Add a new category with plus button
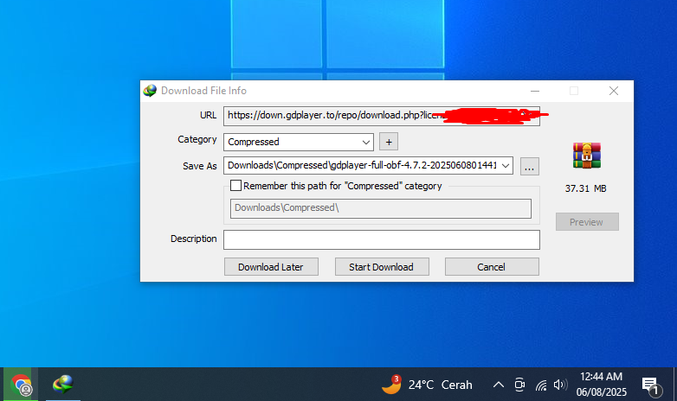 389,142
